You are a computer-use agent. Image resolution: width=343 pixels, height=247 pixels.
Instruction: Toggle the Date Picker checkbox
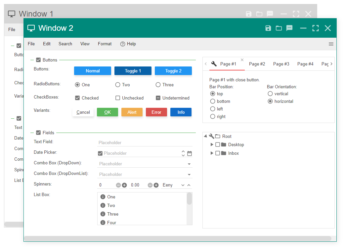pos(100,153)
